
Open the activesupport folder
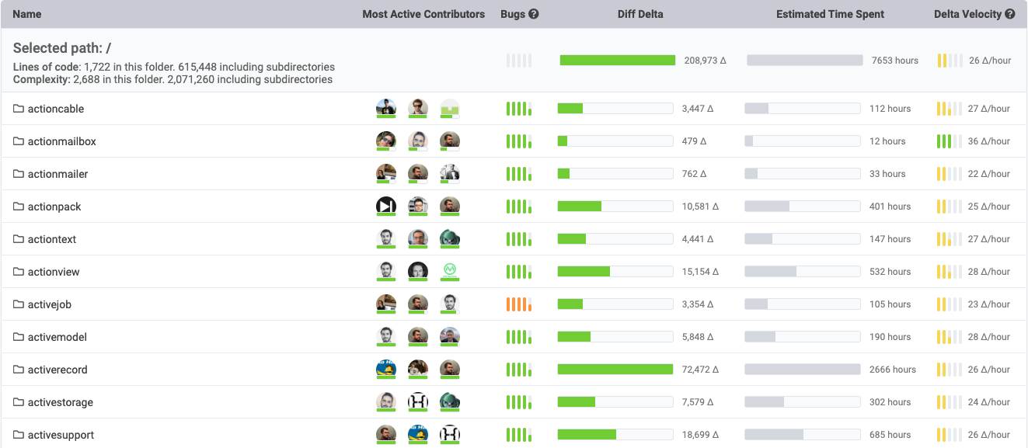61,435
